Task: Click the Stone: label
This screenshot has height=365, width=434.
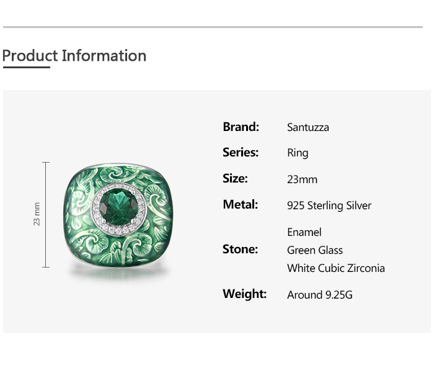Action: (x=240, y=250)
